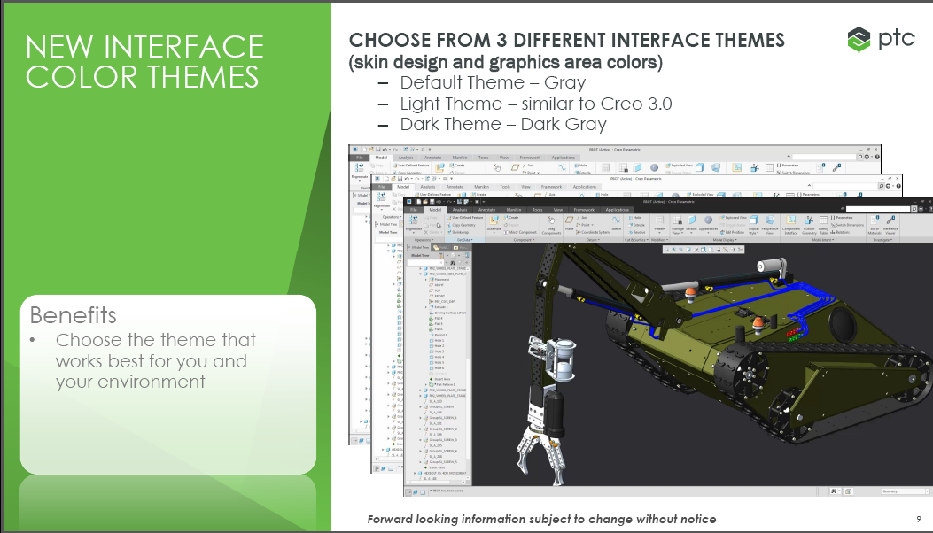Open Model Display group dropdown, dark ribbon

point(725,240)
